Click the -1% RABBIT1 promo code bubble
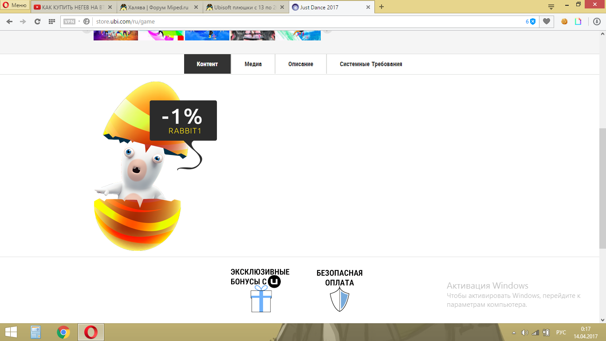This screenshot has width=606, height=341. coord(183,120)
